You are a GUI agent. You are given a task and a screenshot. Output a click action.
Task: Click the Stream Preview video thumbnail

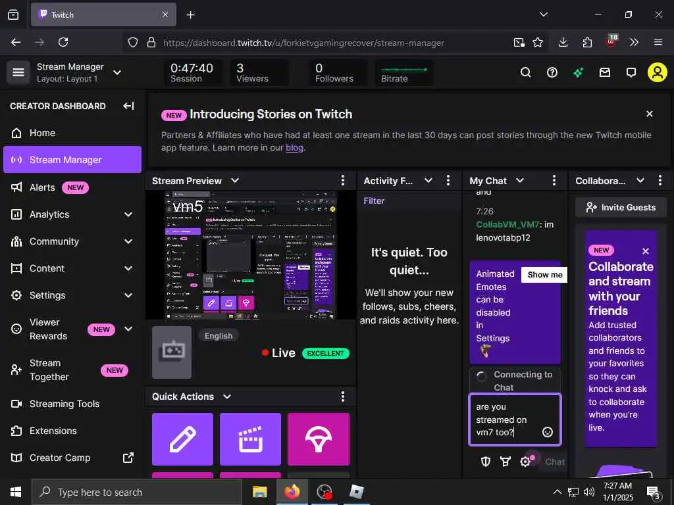coord(251,255)
